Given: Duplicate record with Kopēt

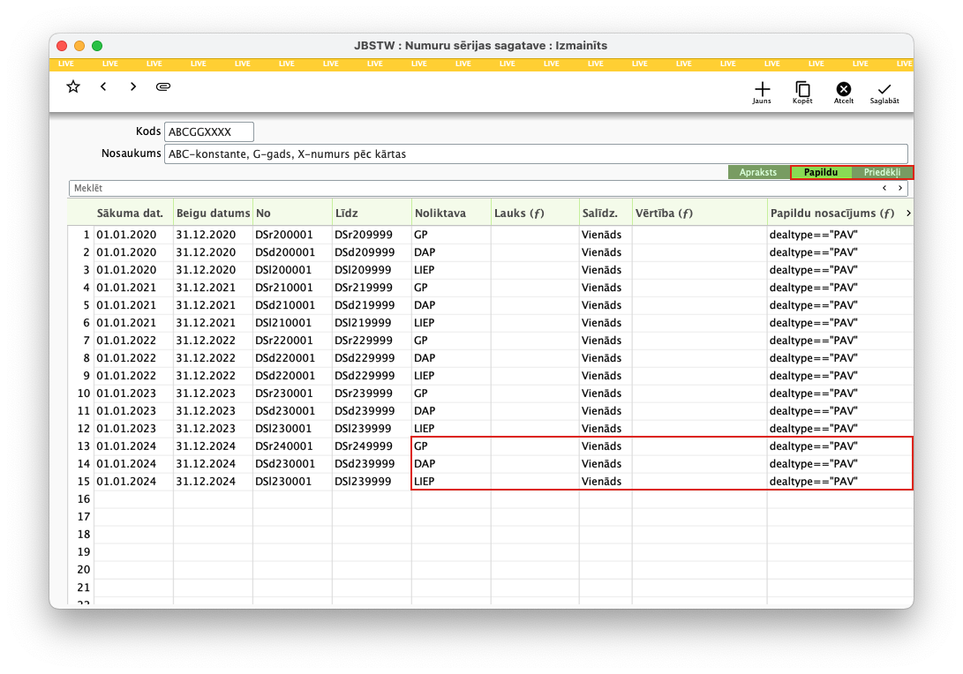Looking at the screenshot, I should tap(802, 93).
